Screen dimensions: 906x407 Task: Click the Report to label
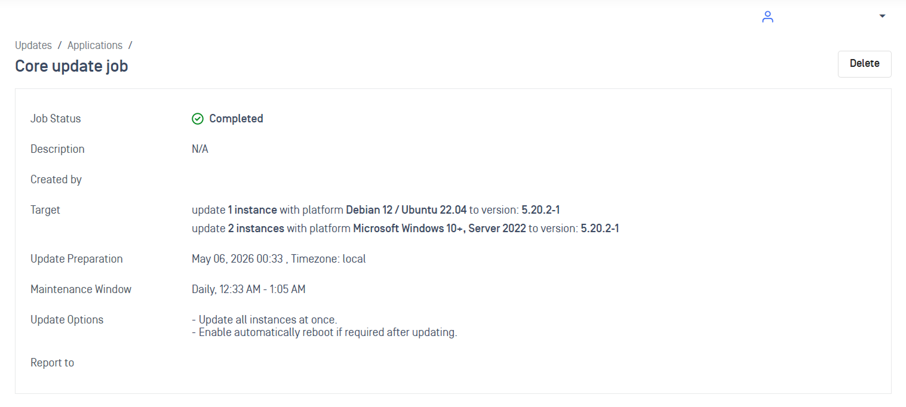pyautogui.click(x=53, y=363)
